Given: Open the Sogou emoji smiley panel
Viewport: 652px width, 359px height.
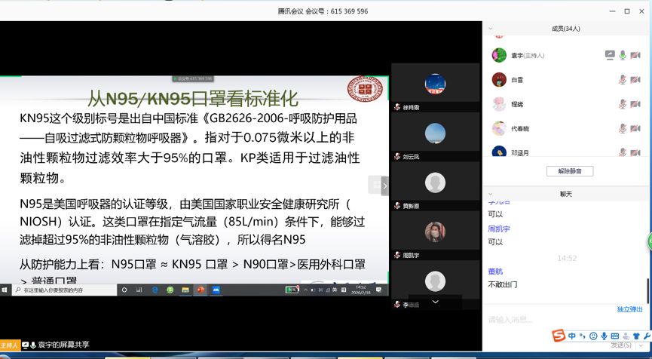Looking at the screenshot, I should pyautogui.click(x=594, y=336).
